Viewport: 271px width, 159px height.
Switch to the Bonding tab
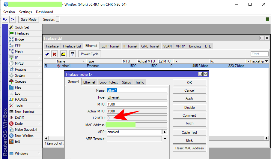(195, 46)
